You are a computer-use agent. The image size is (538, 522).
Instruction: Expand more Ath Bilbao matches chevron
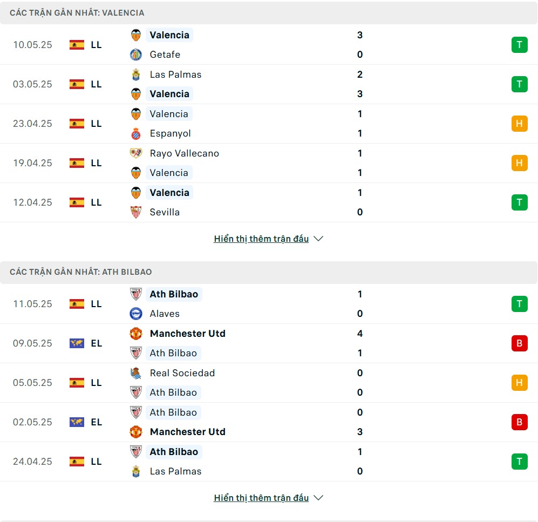pos(318,498)
